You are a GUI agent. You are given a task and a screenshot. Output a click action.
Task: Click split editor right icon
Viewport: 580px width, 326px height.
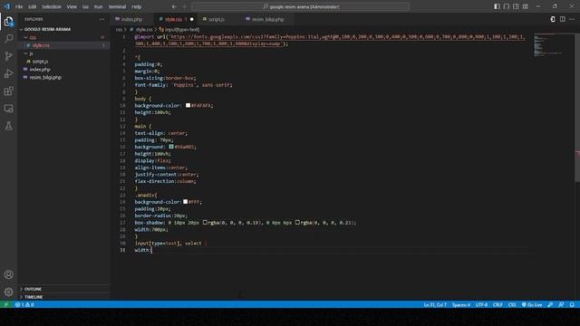point(562,19)
